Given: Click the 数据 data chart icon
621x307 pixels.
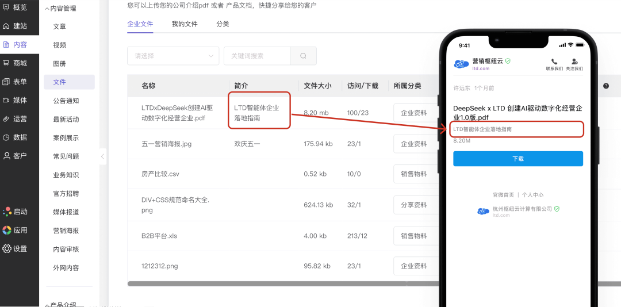Looking at the screenshot, I should (x=6, y=137).
